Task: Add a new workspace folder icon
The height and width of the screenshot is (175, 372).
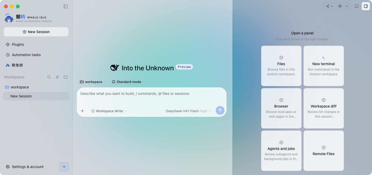Action: 66,77
